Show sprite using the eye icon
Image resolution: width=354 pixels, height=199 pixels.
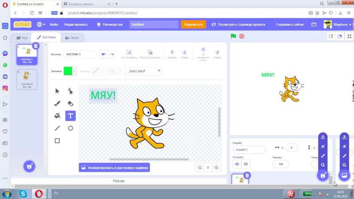(x=237, y=164)
